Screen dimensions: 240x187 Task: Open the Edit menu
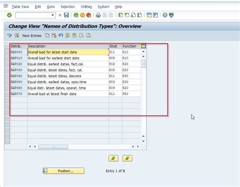38,7
